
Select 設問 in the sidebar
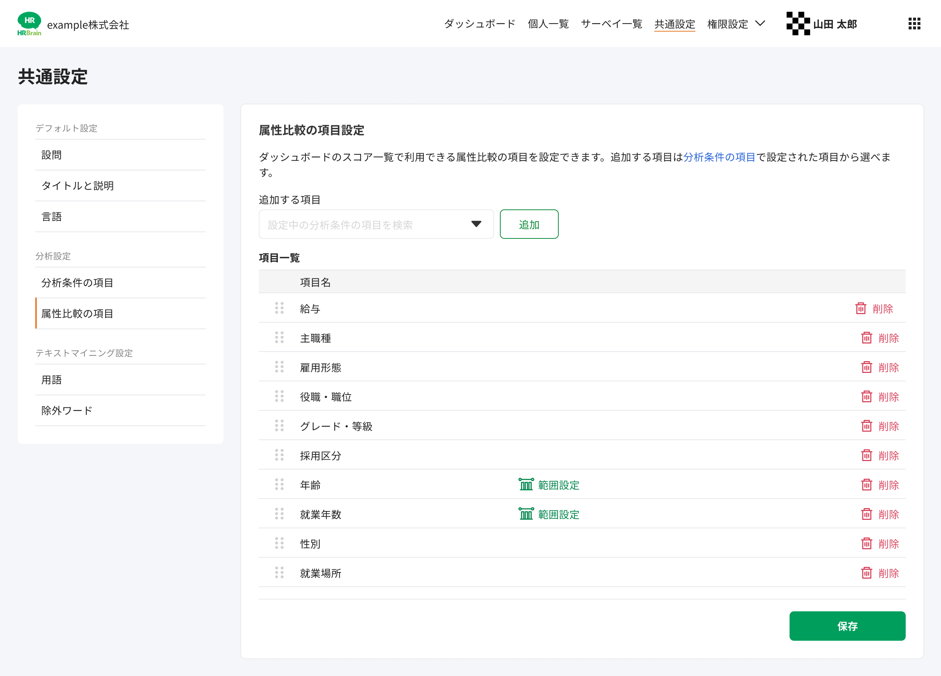point(120,155)
